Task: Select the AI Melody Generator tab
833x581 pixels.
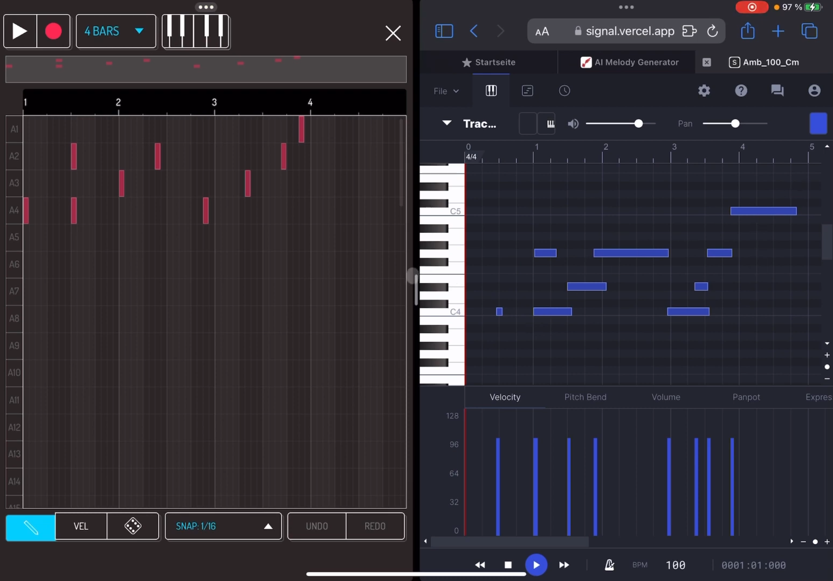Action: 629,63
